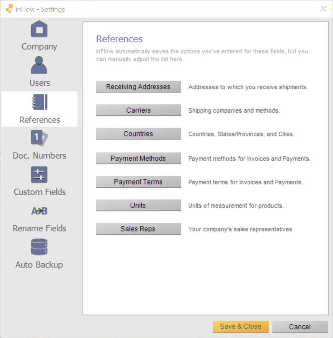The height and width of the screenshot is (338, 333).
Task: Close the inFlow Settings window
Action: [x=323, y=9]
